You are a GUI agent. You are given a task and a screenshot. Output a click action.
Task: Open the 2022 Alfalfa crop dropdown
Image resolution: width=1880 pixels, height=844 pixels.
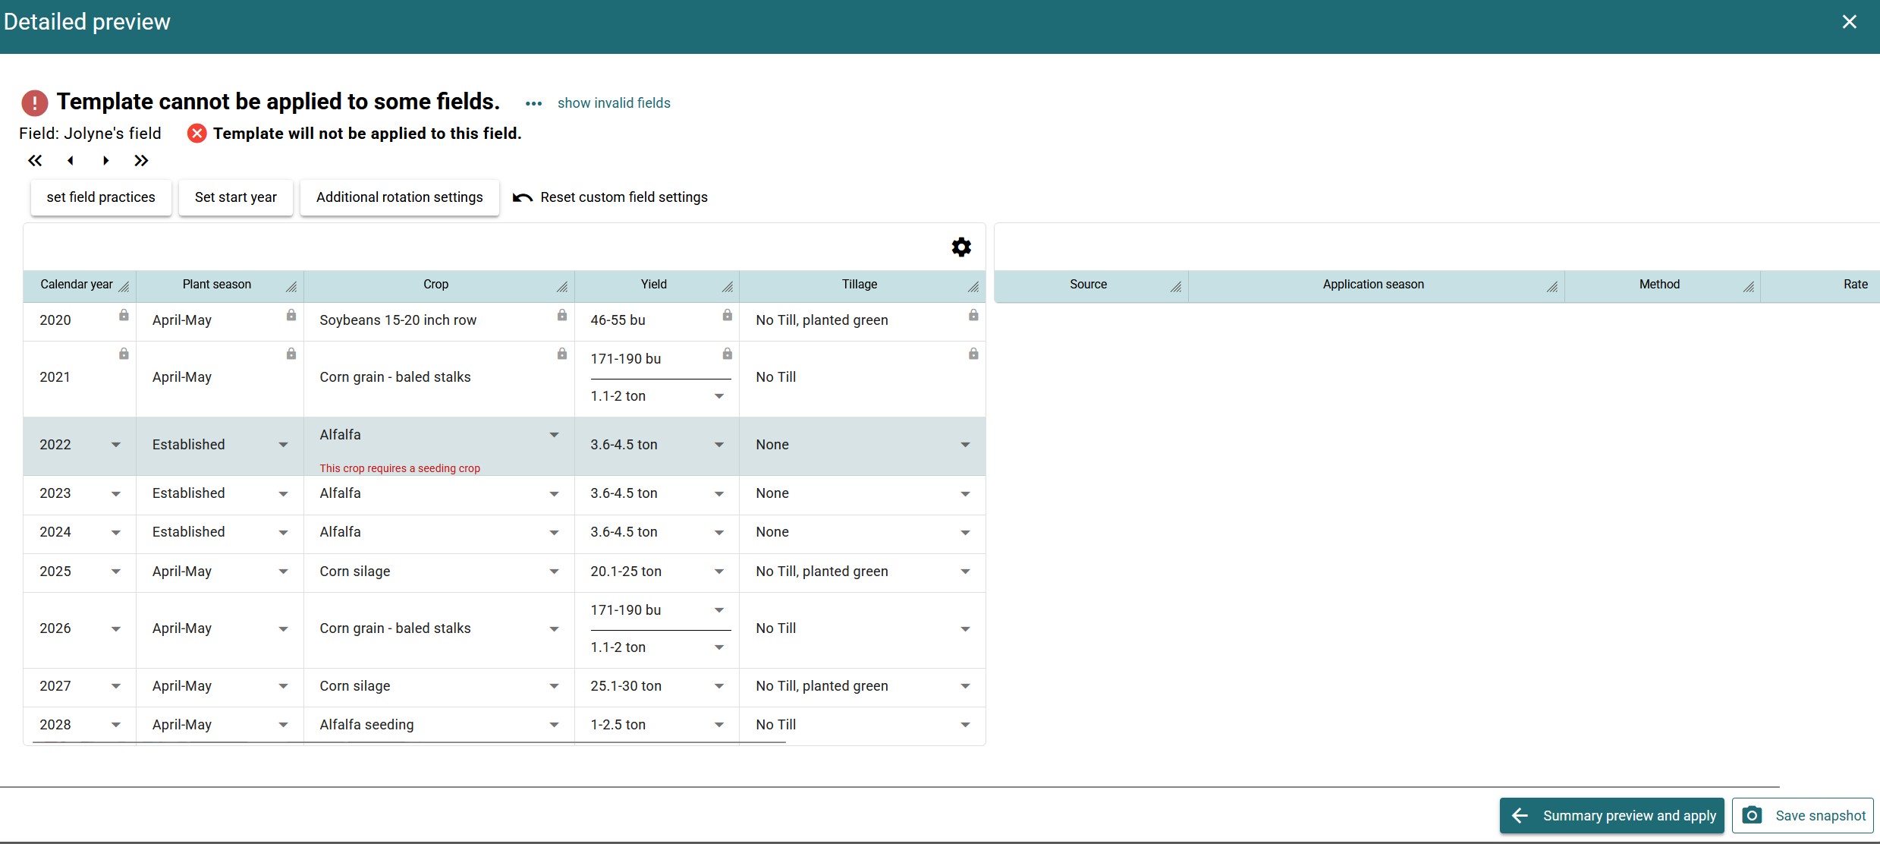point(554,435)
